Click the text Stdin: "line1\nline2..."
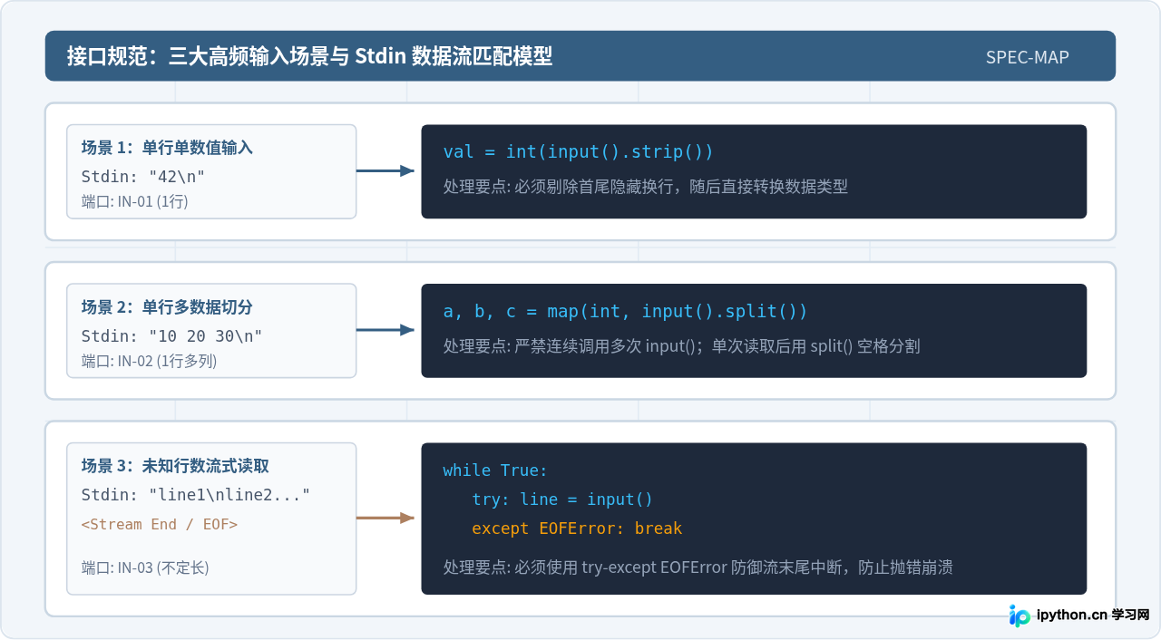Viewport: 1161px width, 640px height. tap(196, 495)
